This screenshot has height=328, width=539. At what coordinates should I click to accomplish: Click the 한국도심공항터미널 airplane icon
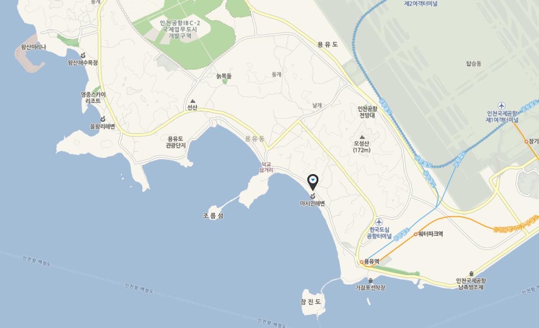tap(379, 221)
